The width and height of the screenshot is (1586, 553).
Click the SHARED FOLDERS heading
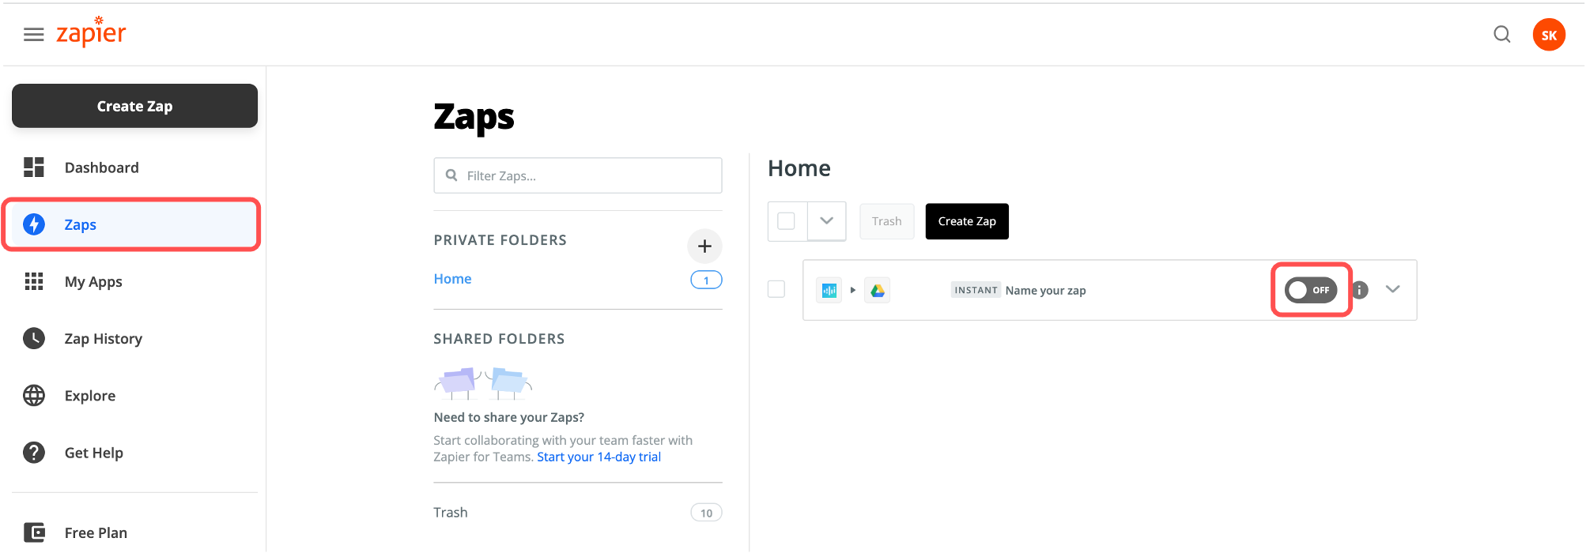pos(499,339)
